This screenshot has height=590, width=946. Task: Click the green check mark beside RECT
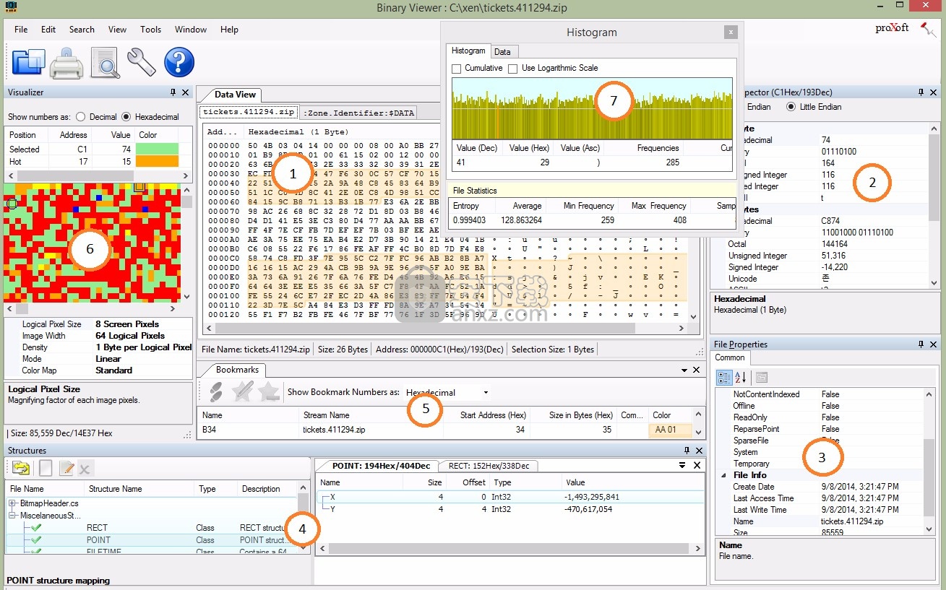coord(35,528)
